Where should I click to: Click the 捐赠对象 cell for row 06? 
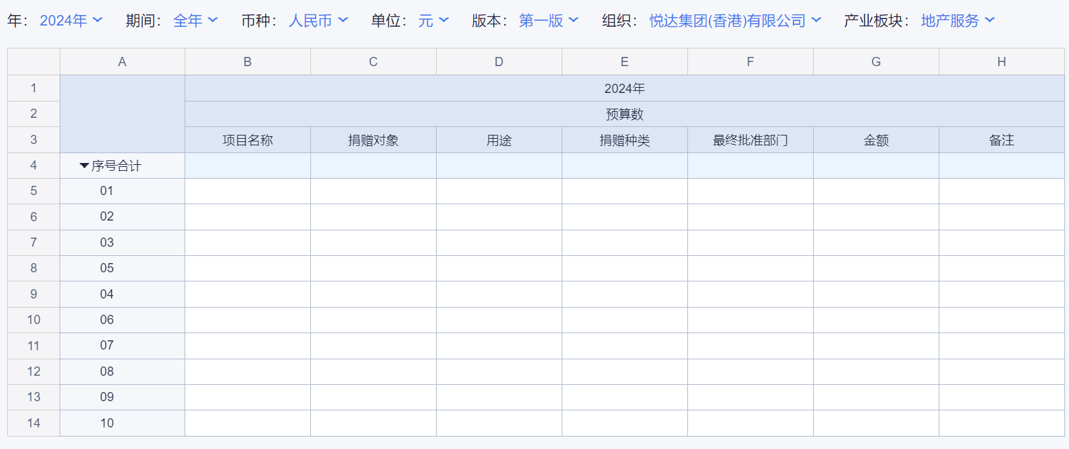(373, 320)
